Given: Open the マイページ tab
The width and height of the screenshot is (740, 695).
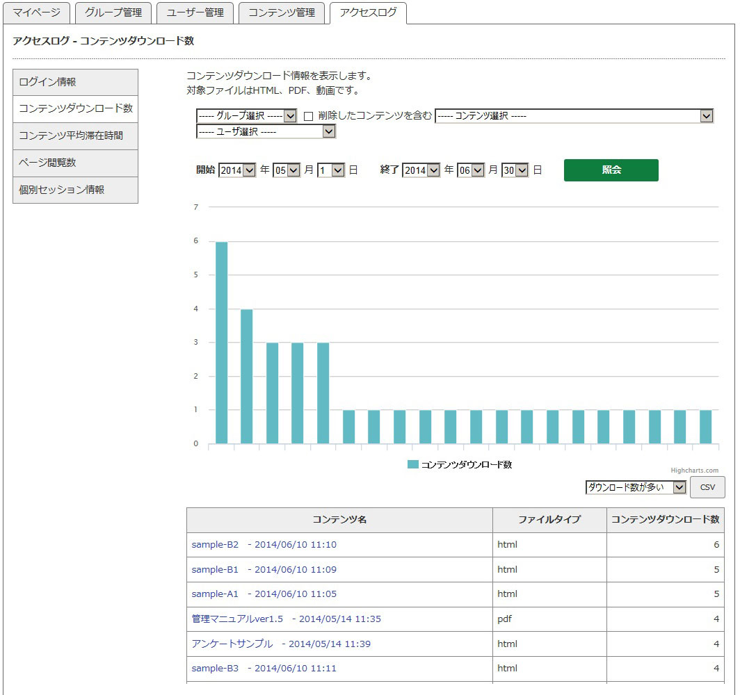Looking at the screenshot, I should pyautogui.click(x=37, y=13).
